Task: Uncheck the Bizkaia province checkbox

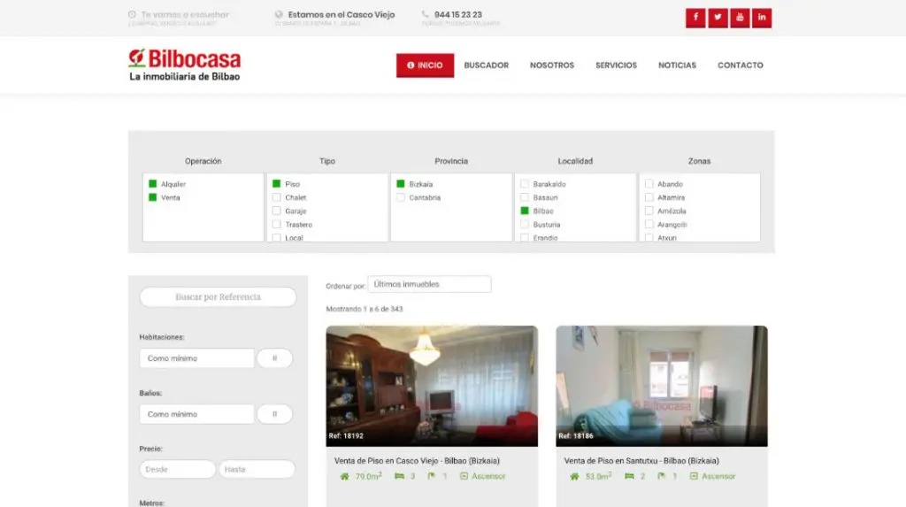Action: [401, 184]
